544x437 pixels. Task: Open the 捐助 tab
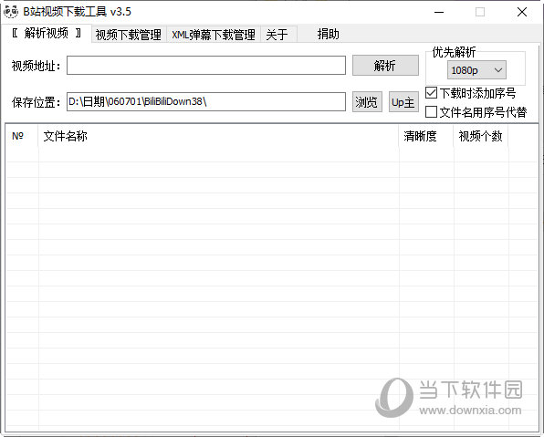click(328, 35)
